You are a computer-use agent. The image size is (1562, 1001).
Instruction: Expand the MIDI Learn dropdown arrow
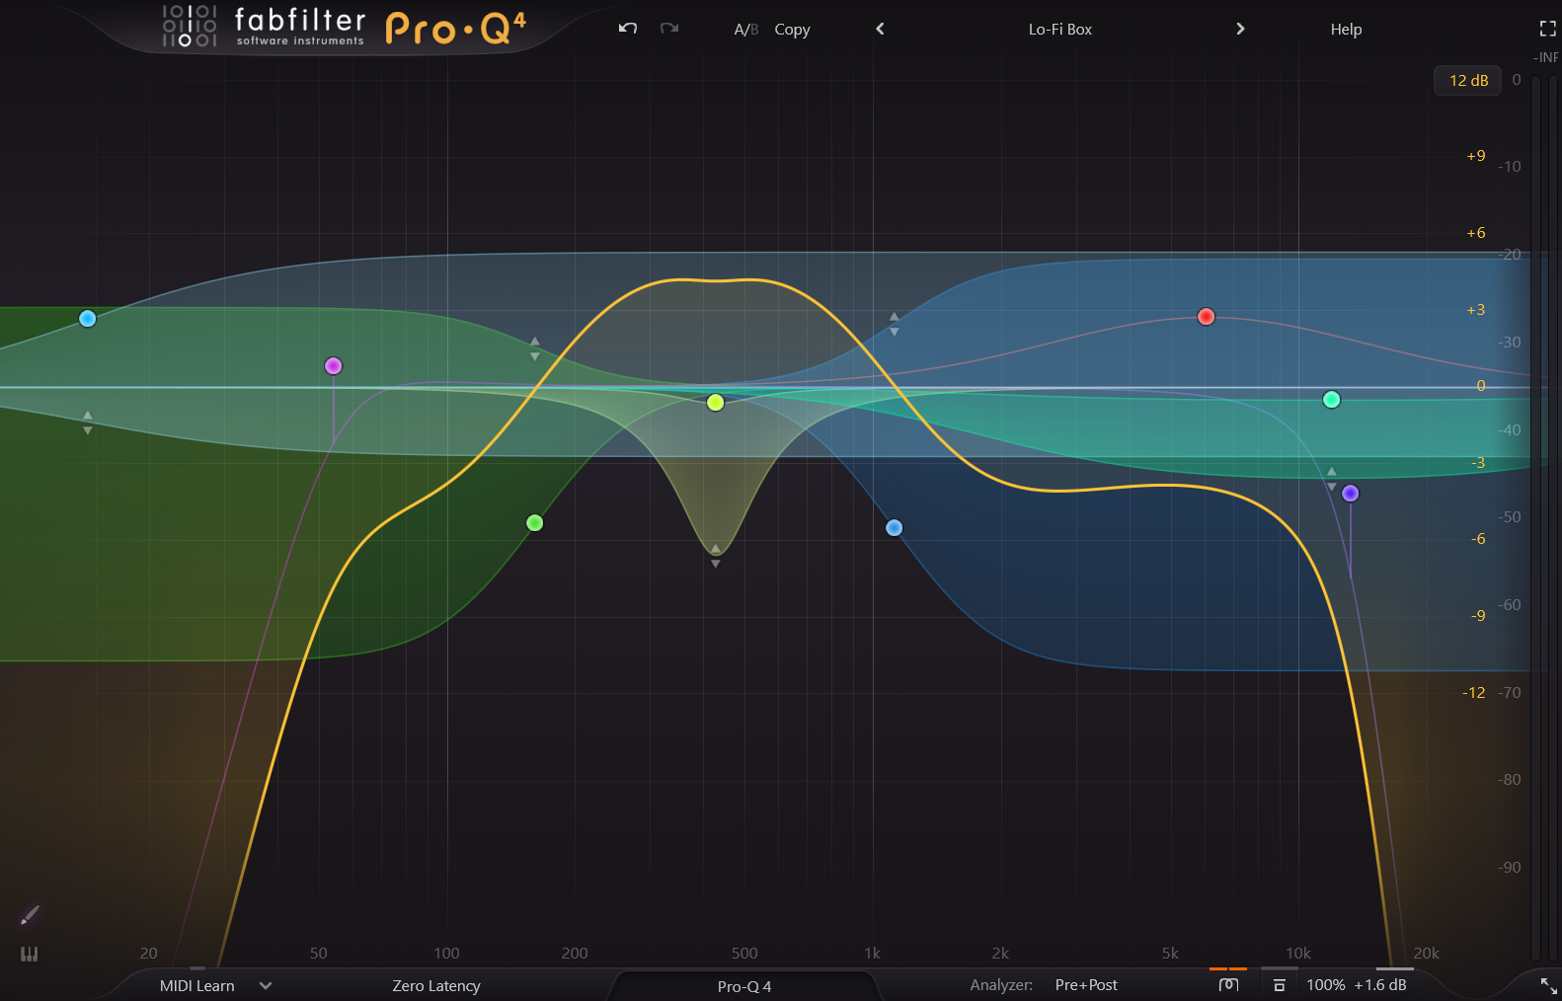(x=266, y=985)
